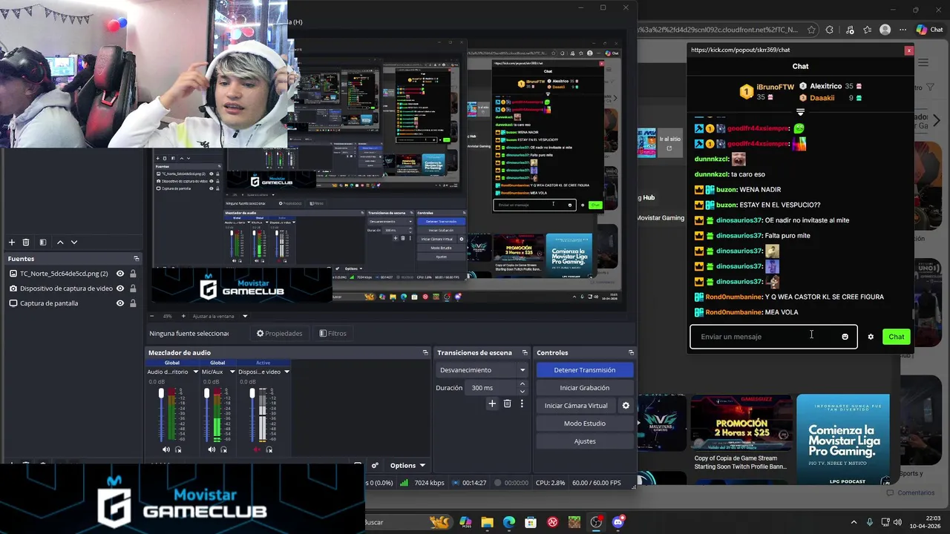Pop out the Mezclador de audio dock
The image size is (950, 534).
(425, 352)
